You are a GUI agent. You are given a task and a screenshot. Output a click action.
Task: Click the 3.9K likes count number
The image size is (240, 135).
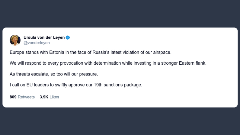coord(44,97)
